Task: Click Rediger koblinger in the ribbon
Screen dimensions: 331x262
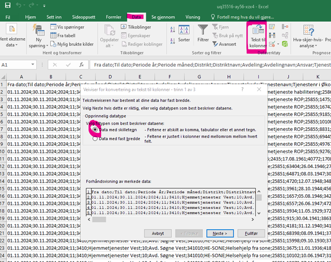Action: [x=142, y=44]
